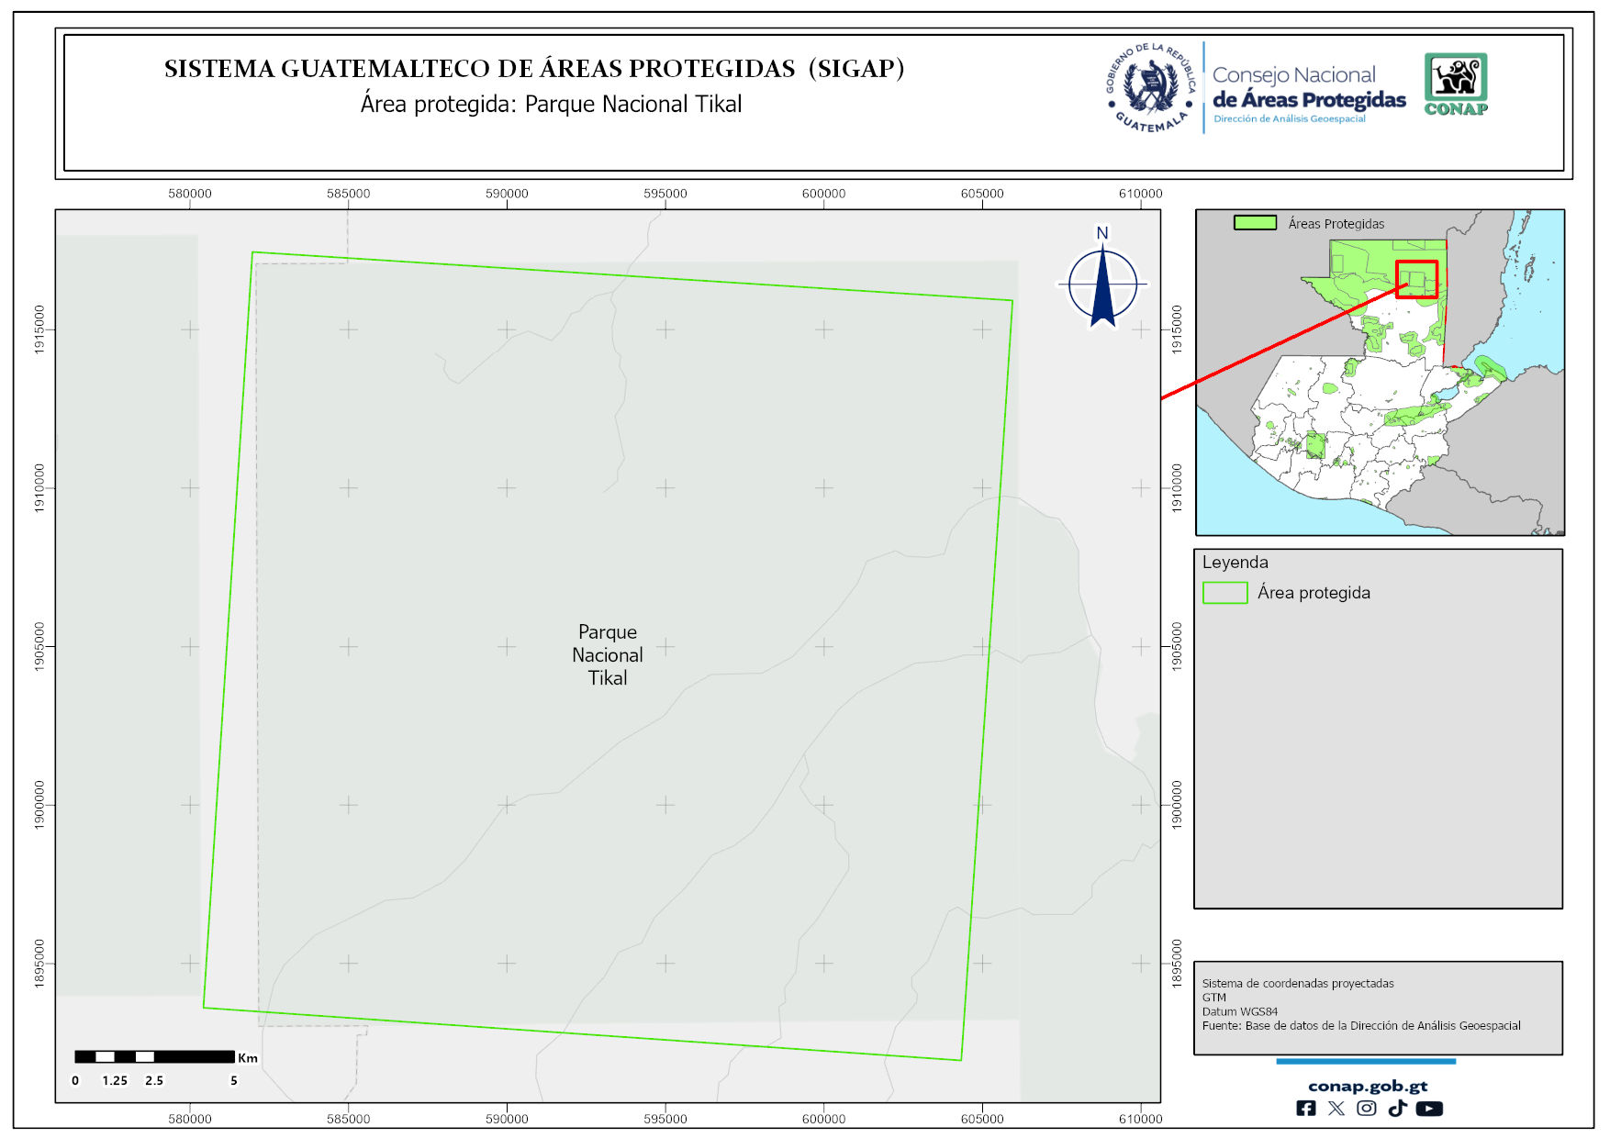Click the Área protegida: Parque Nacional Tikal subtitle
Image resolution: width=1610 pixels, height=1138 pixels.
coord(551,105)
